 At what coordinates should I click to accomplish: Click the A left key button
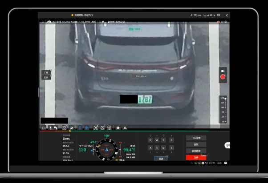point(150,148)
